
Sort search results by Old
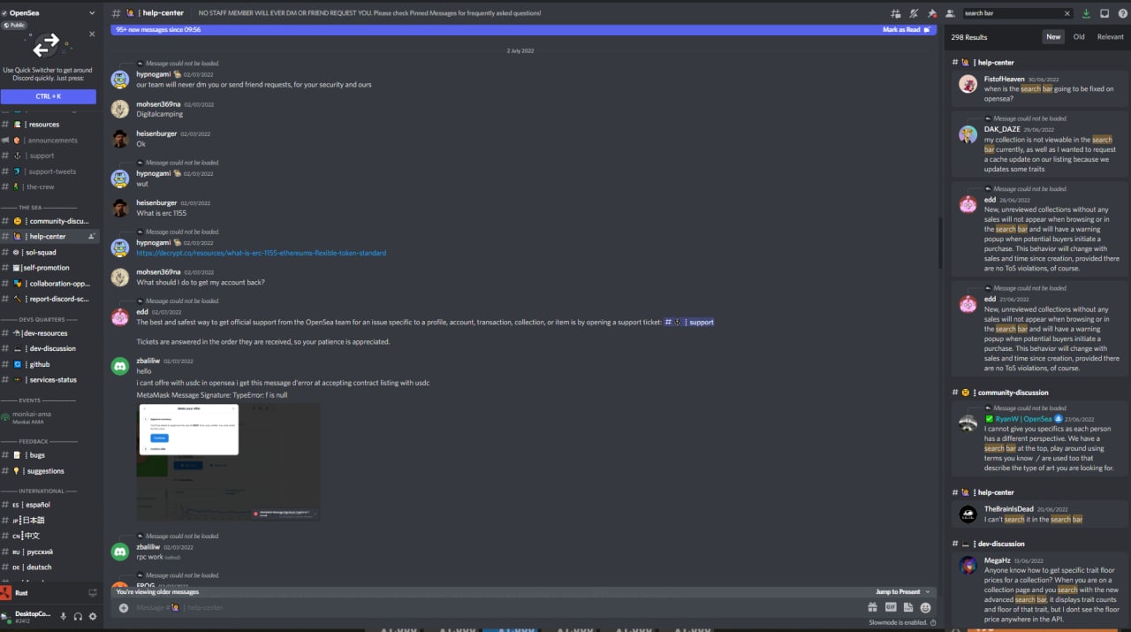(1079, 36)
